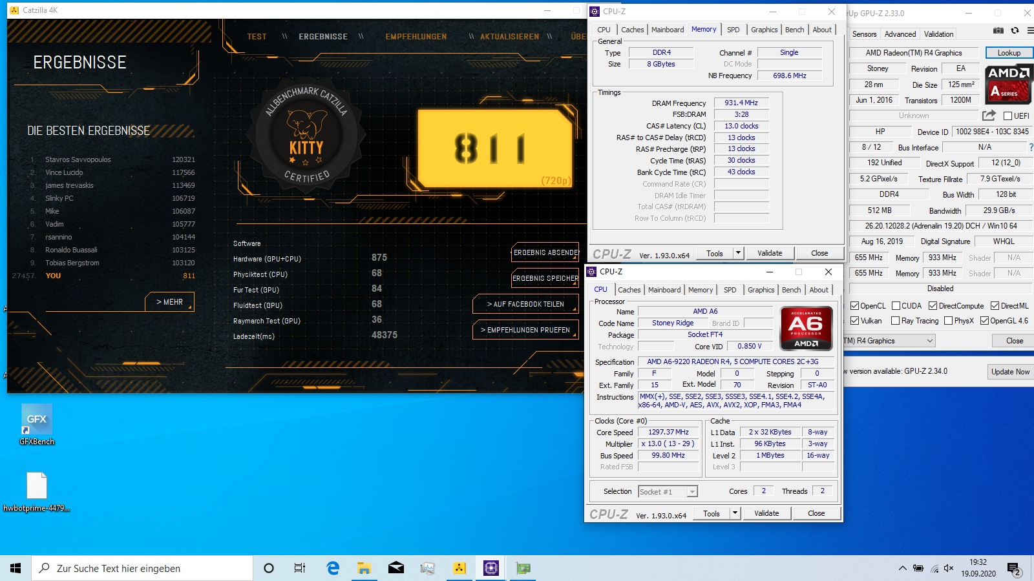Screen dimensions: 1034x581
Task: Click the Validation tab in GPU-Z
Action: click(938, 34)
